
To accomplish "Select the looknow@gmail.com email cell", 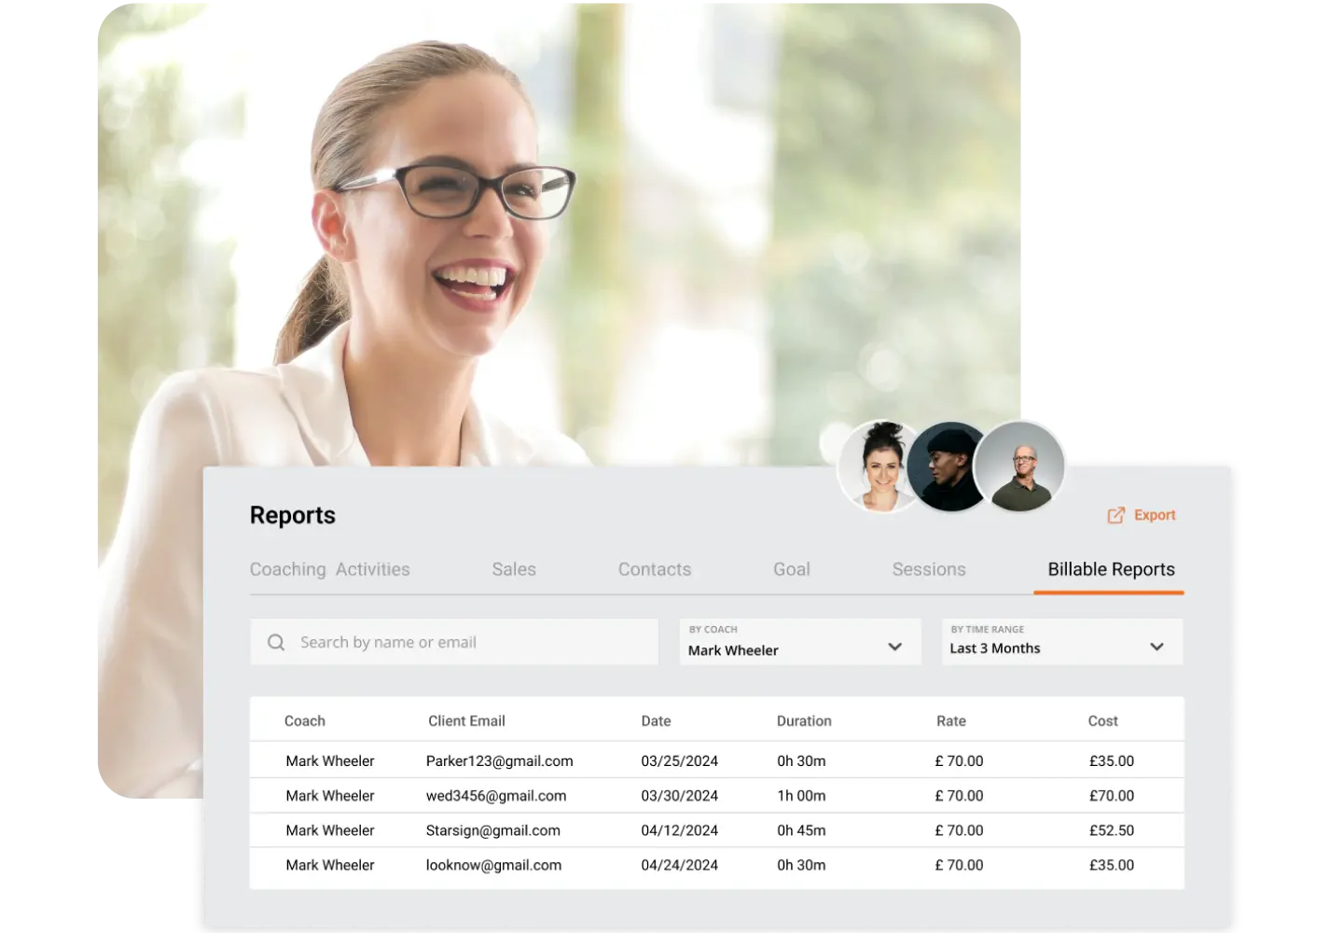I will (493, 865).
